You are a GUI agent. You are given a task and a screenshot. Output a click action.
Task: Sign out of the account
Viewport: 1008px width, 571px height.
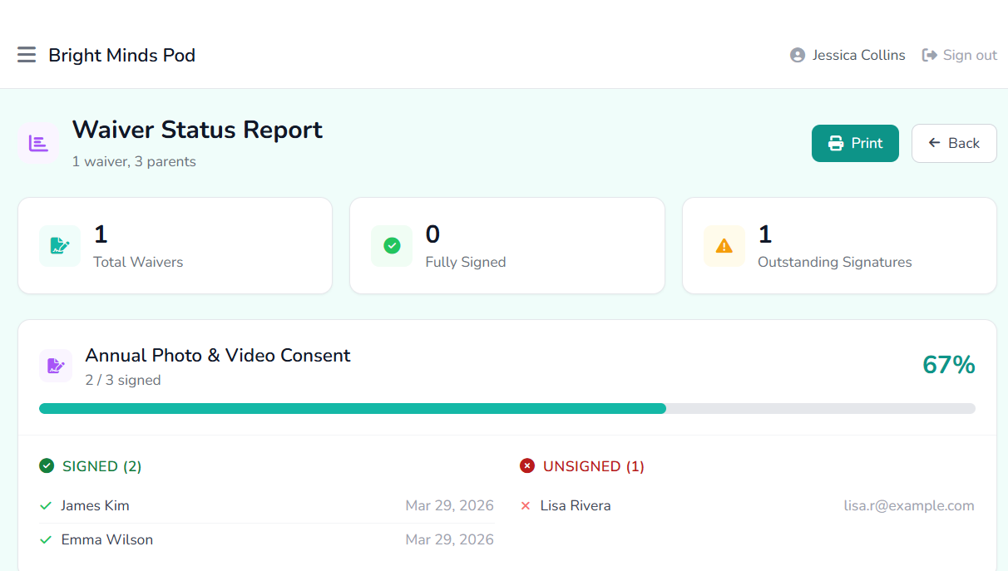[959, 55]
